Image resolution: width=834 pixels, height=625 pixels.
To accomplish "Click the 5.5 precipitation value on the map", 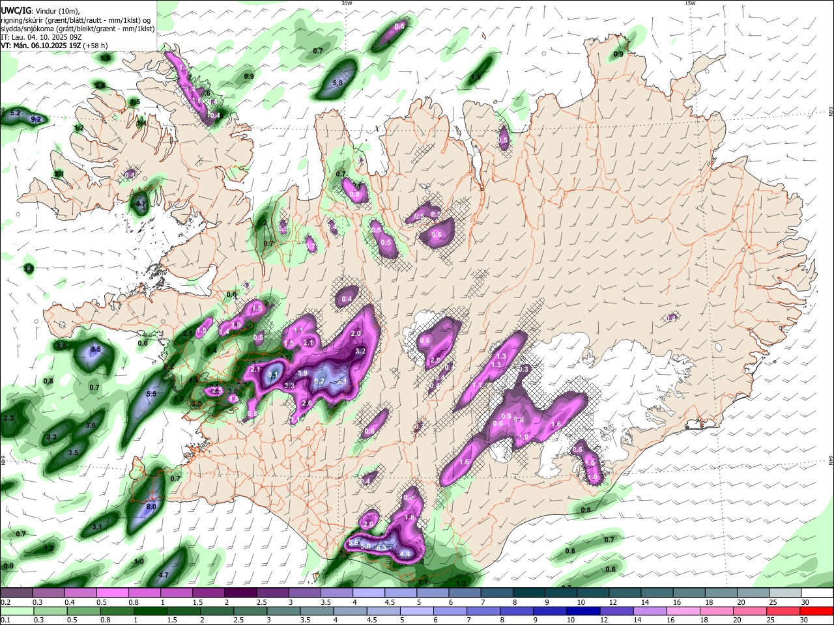I will [151, 394].
